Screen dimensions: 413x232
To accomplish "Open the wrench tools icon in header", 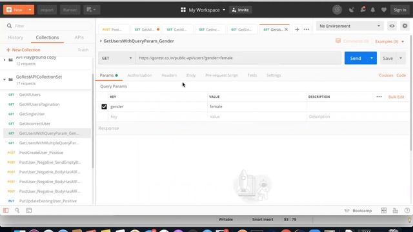I will click(363, 10).
